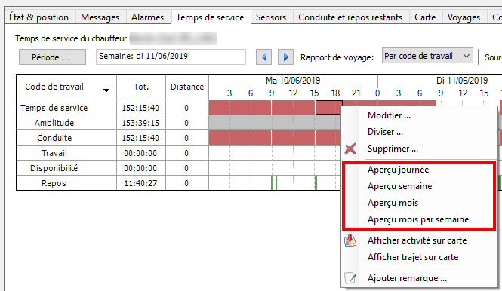The width and height of the screenshot is (502, 291).
Task: Go to the Carte tab
Action: 425,17
